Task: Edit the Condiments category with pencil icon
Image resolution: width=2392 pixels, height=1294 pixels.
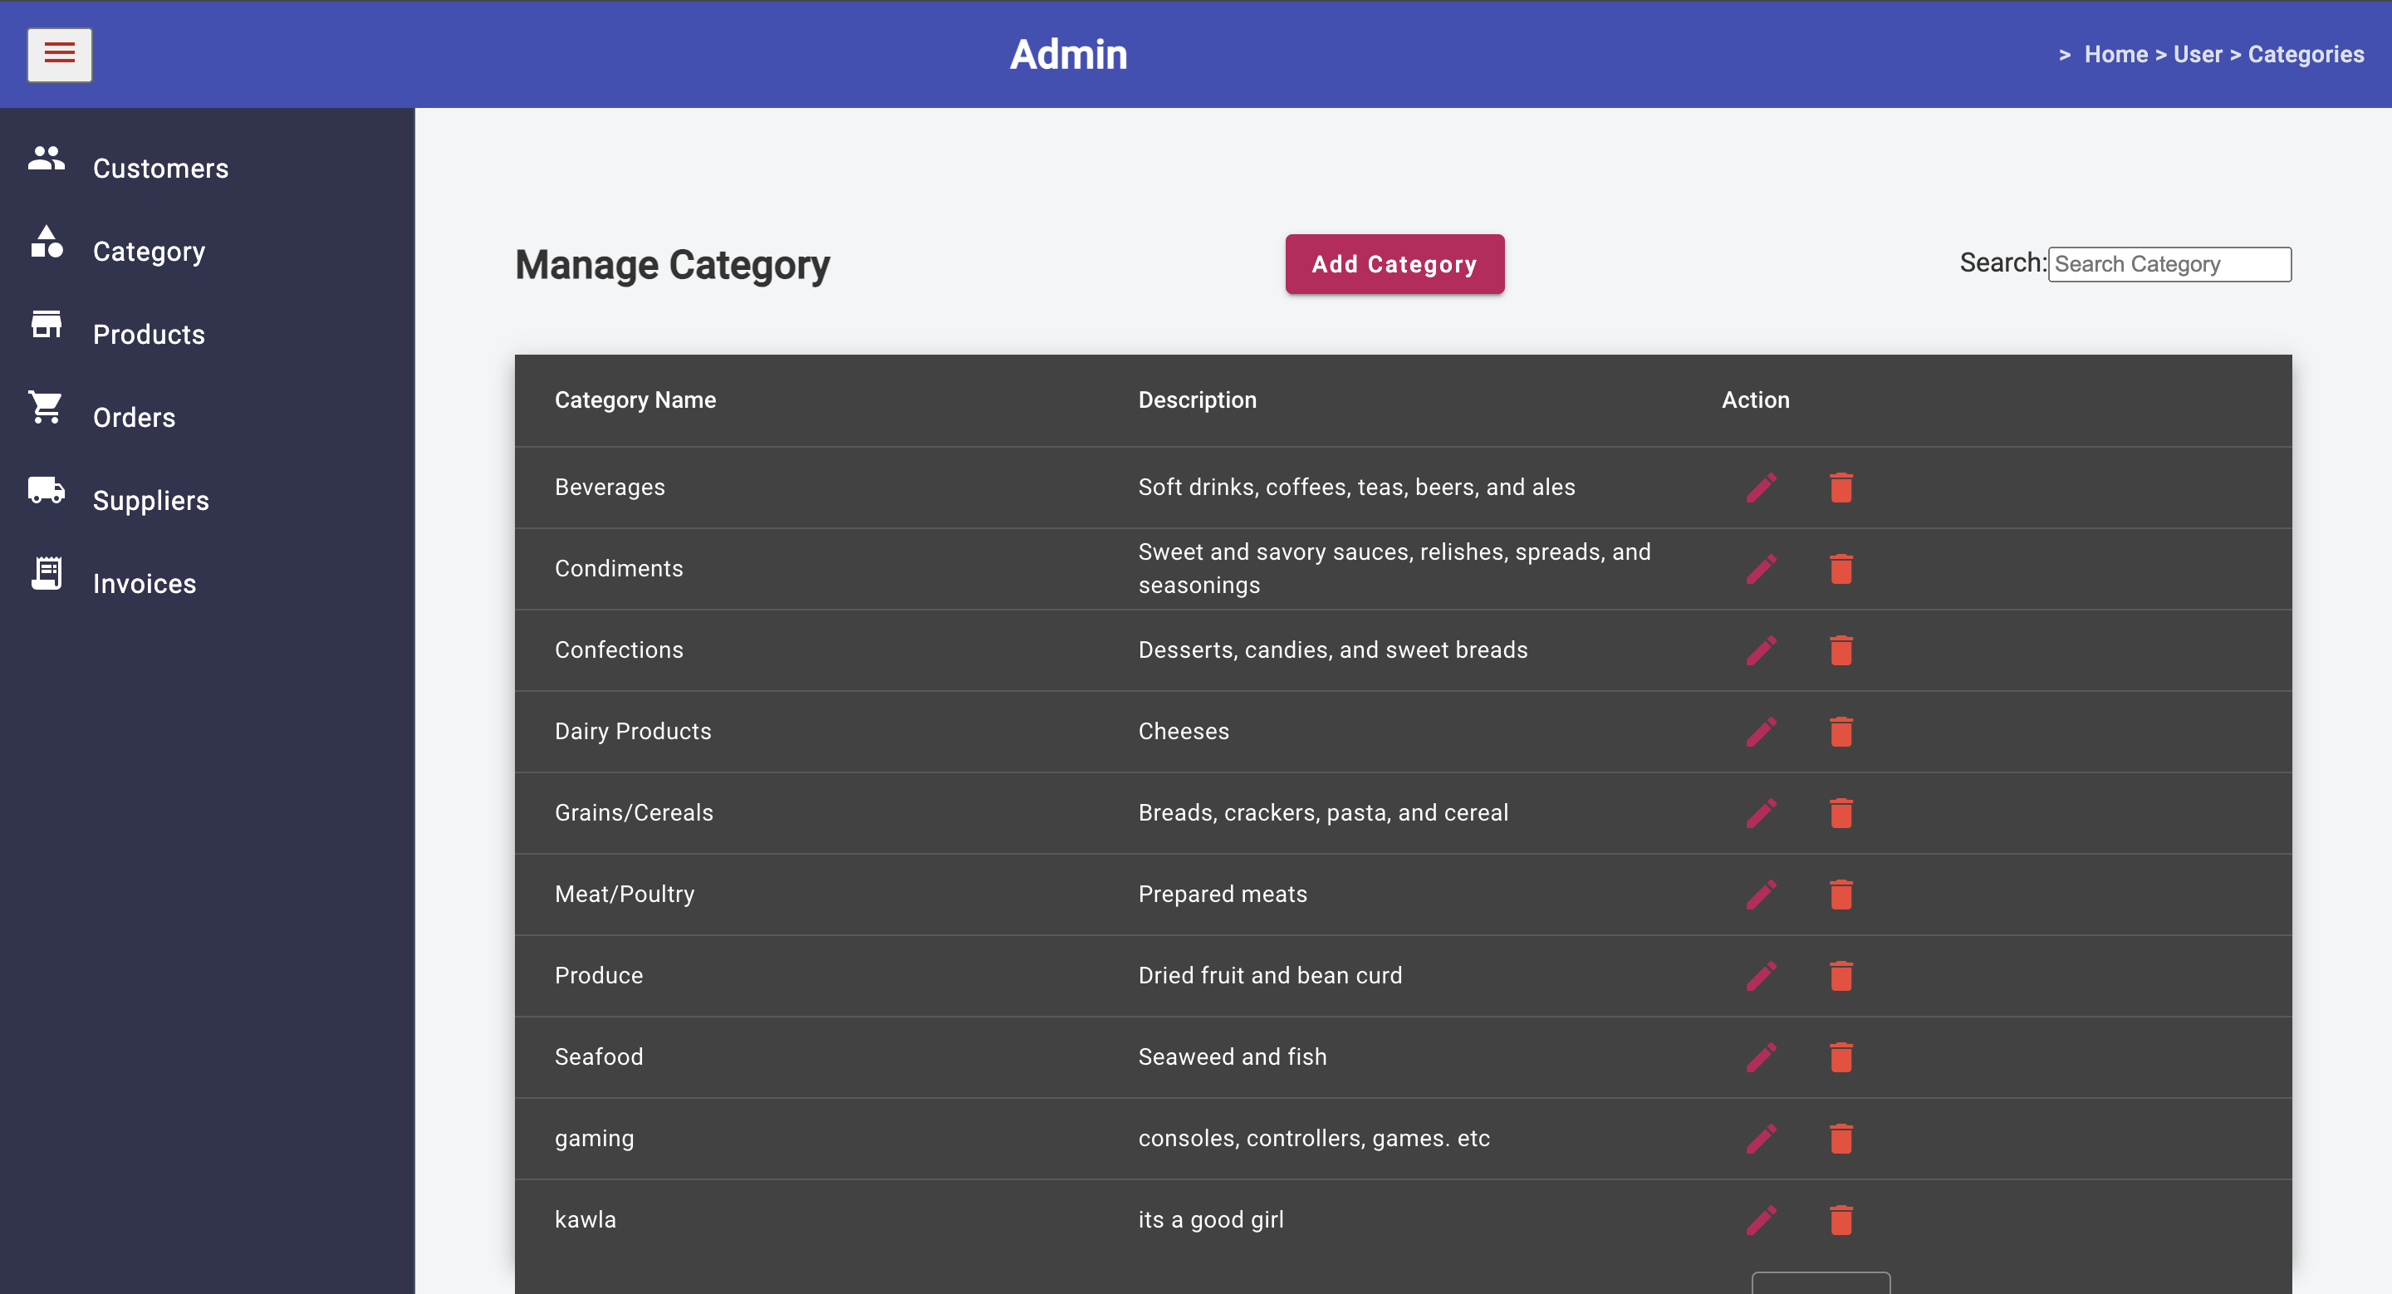Action: pyautogui.click(x=1761, y=569)
